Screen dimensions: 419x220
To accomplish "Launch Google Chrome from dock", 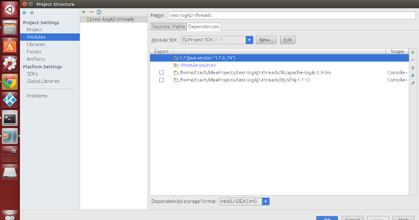I will (x=10, y=82).
